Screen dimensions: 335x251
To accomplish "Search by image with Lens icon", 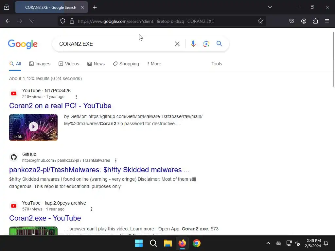I will point(206,44).
